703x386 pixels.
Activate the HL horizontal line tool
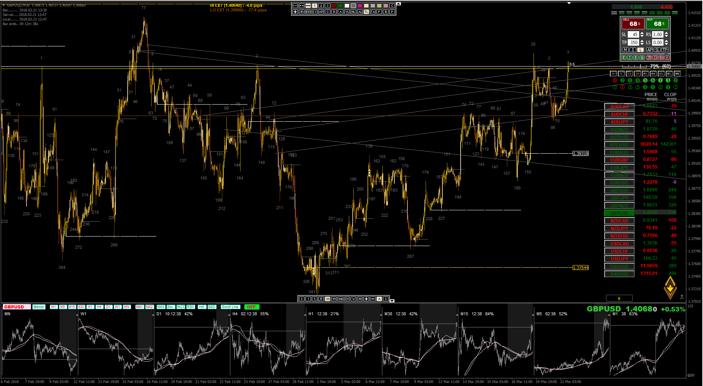[353, 12]
